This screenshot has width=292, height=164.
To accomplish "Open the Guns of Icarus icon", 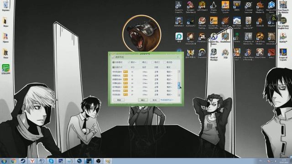I will click(x=225, y=23).
